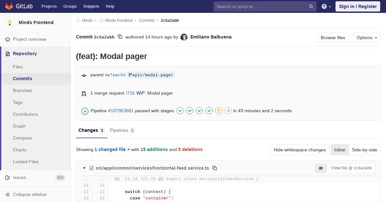
Task: Click the GitLab fox logo
Action: pos(9,6)
